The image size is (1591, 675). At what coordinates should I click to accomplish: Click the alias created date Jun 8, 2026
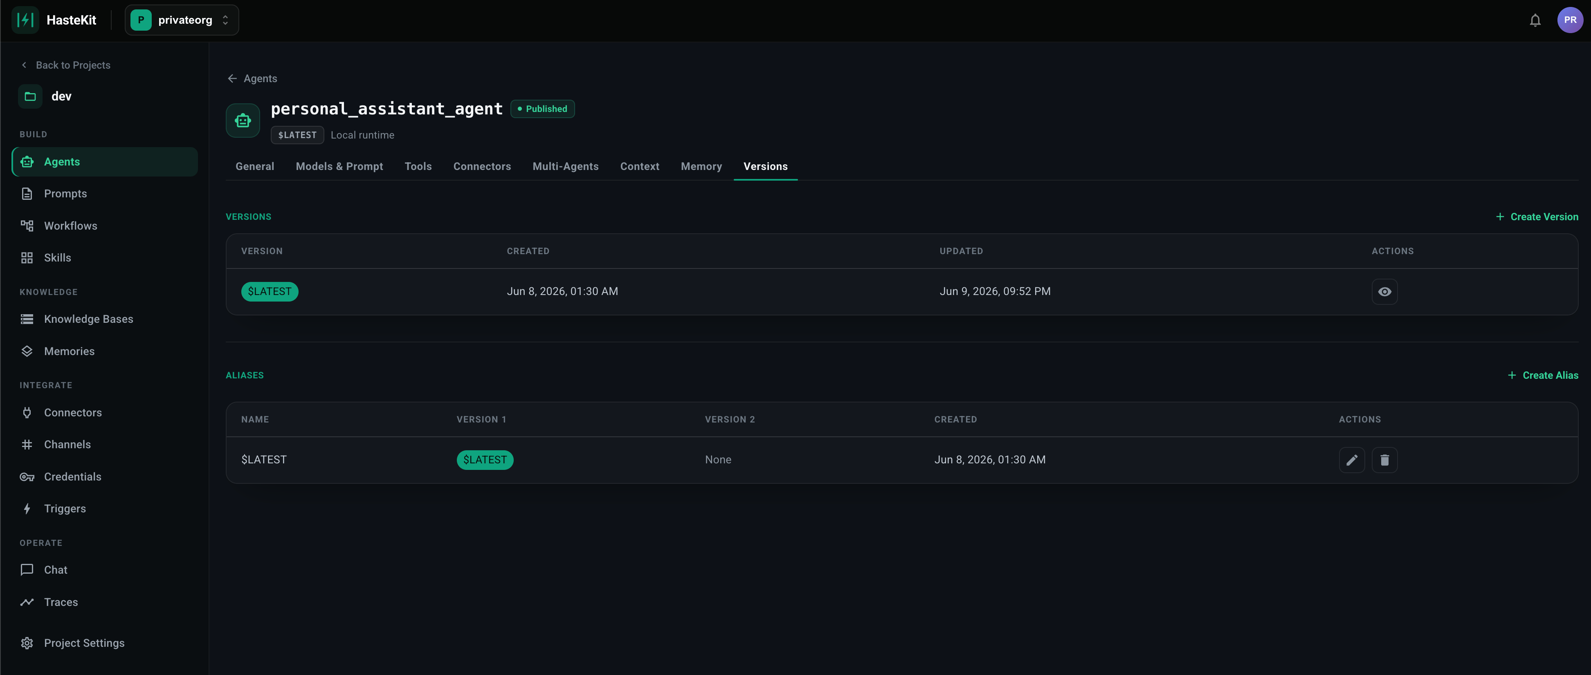(989, 460)
